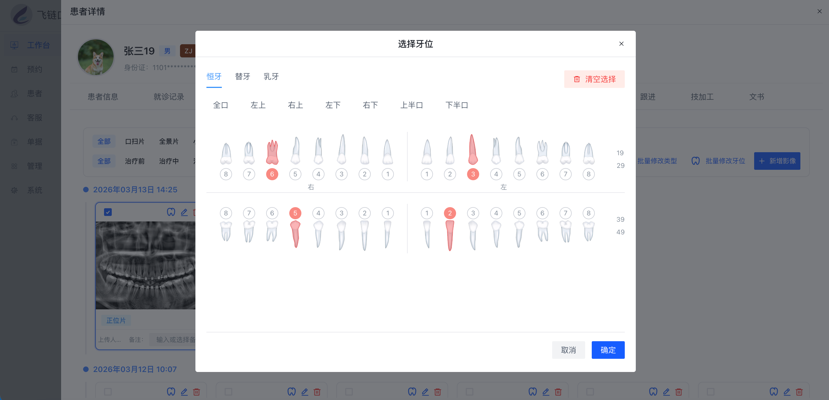This screenshot has height=400, width=829.
Task: Select upper left tooth 8 image
Action: pyautogui.click(x=589, y=153)
